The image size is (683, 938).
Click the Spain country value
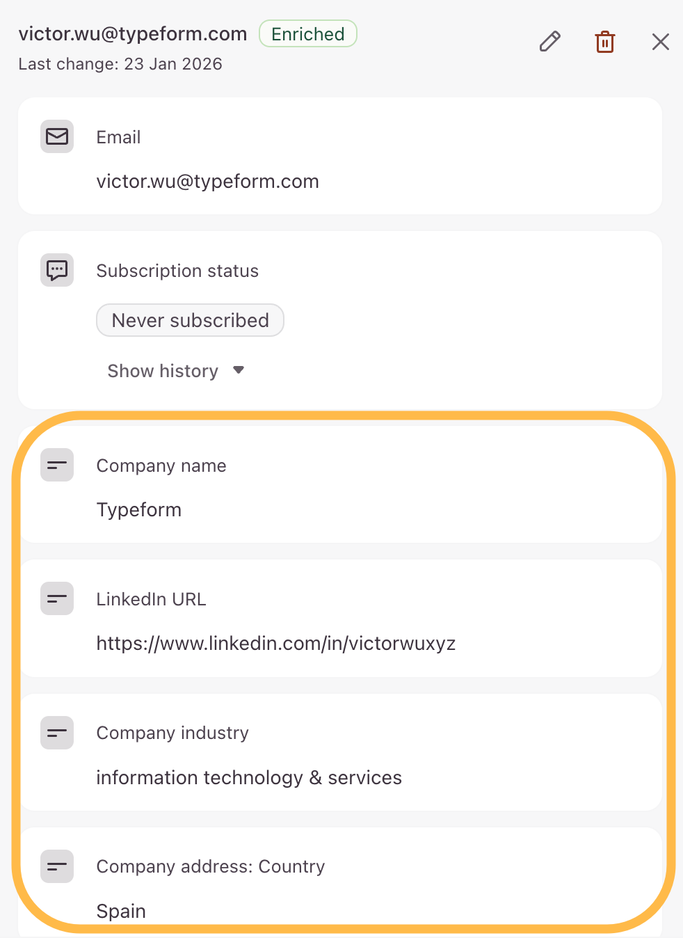121,911
